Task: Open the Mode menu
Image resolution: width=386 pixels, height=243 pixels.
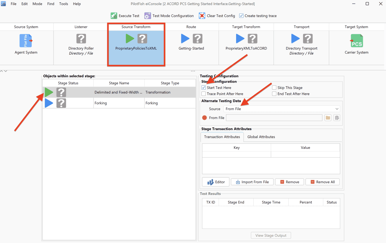Action: [x=37, y=4]
